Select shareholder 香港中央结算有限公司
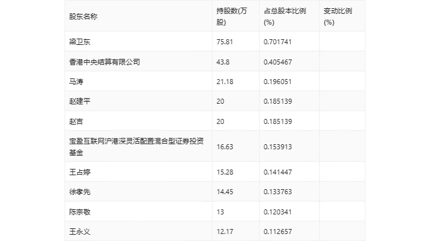This screenshot has width=430, height=241. pos(104,62)
